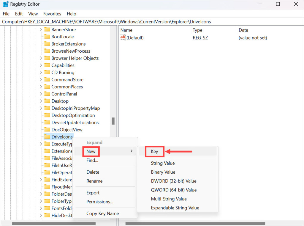Click the BootLocale folder icon

point(47,37)
